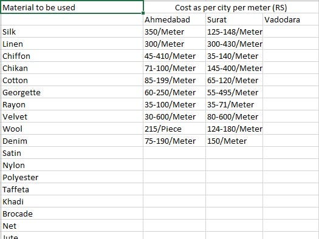Screen dimensions: 319x239
Task: Select the 85-199/Meter Cotton cell
Action: click(174, 80)
